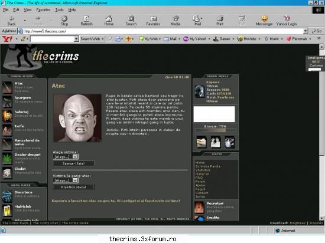325x243 pixels.
Task: Click the Cladiri building icon
Action: point(7,173)
